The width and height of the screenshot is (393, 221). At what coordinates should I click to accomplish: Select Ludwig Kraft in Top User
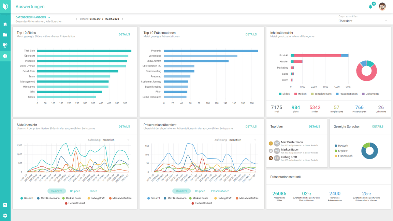coord(293,158)
